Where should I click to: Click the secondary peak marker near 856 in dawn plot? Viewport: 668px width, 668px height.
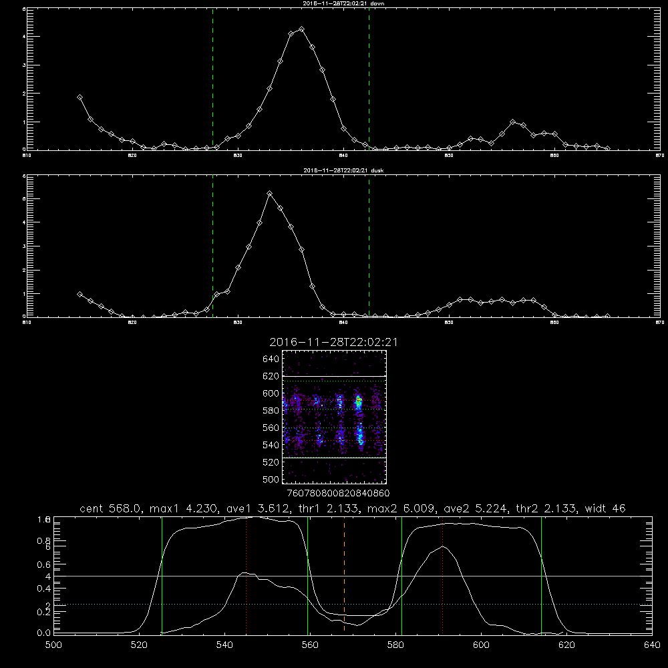coord(512,122)
